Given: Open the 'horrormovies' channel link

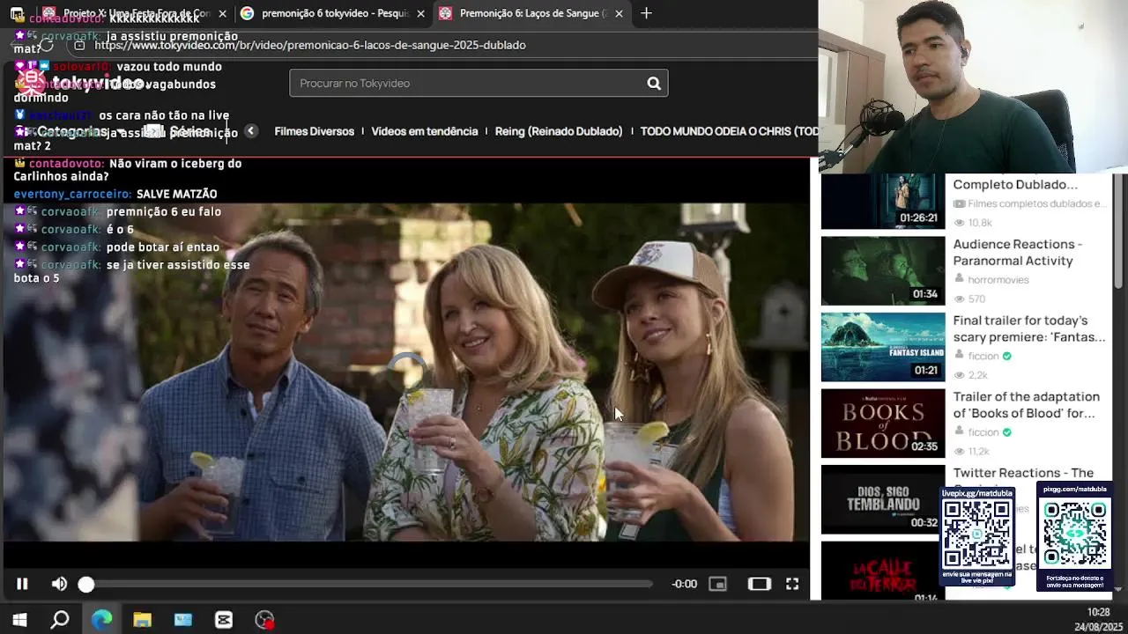Looking at the screenshot, I should click(x=998, y=279).
